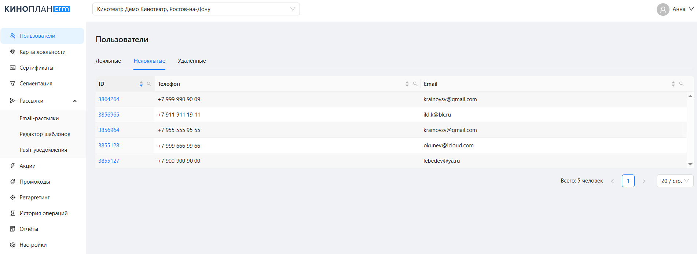This screenshot has width=697, height=254.
Task: Open user ID 3864264
Action: [109, 99]
